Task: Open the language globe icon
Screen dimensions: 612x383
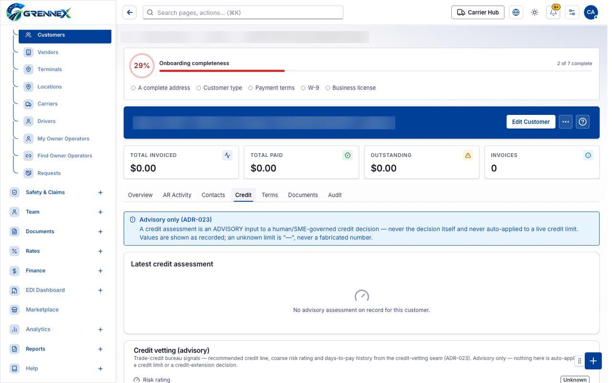Action: point(516,12)
